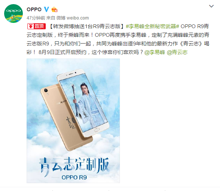Expand the post options chevron menu

point(211,6)
